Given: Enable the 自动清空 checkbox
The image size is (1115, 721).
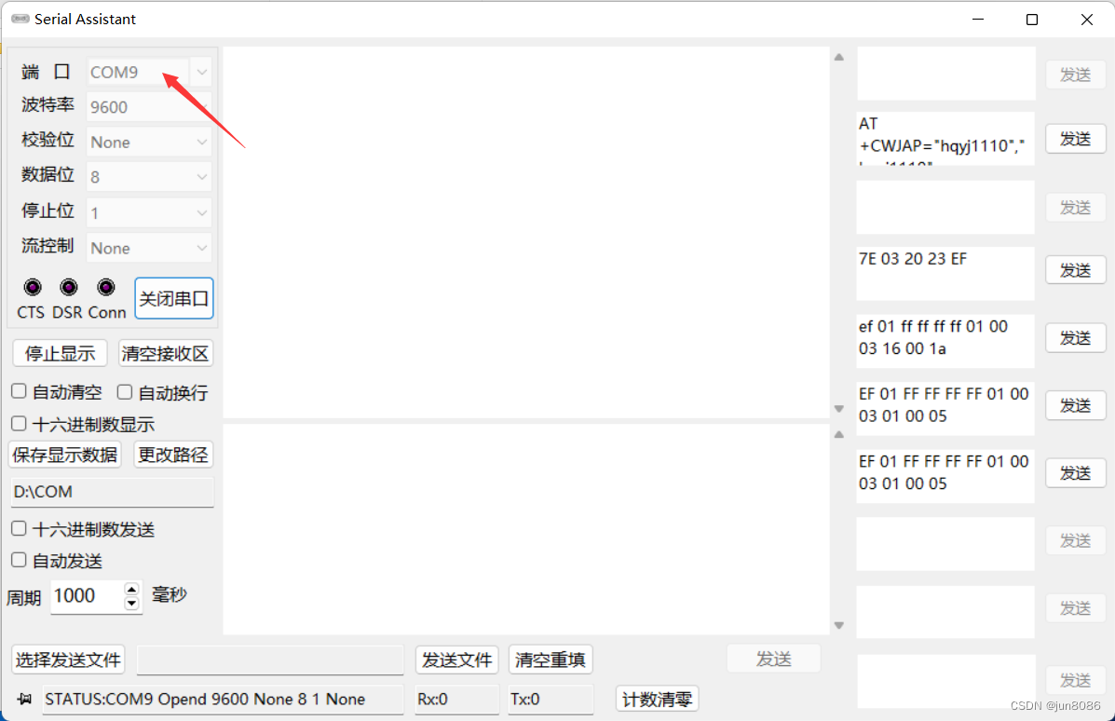Looking at the screenshot, I should click(x=20, y=391).
